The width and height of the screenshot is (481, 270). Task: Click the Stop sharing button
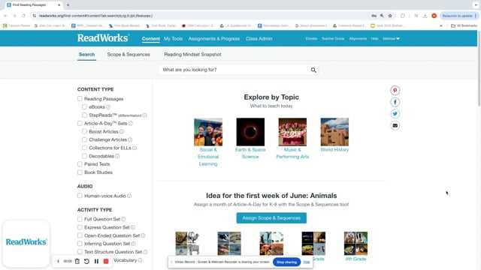[286, 262]
